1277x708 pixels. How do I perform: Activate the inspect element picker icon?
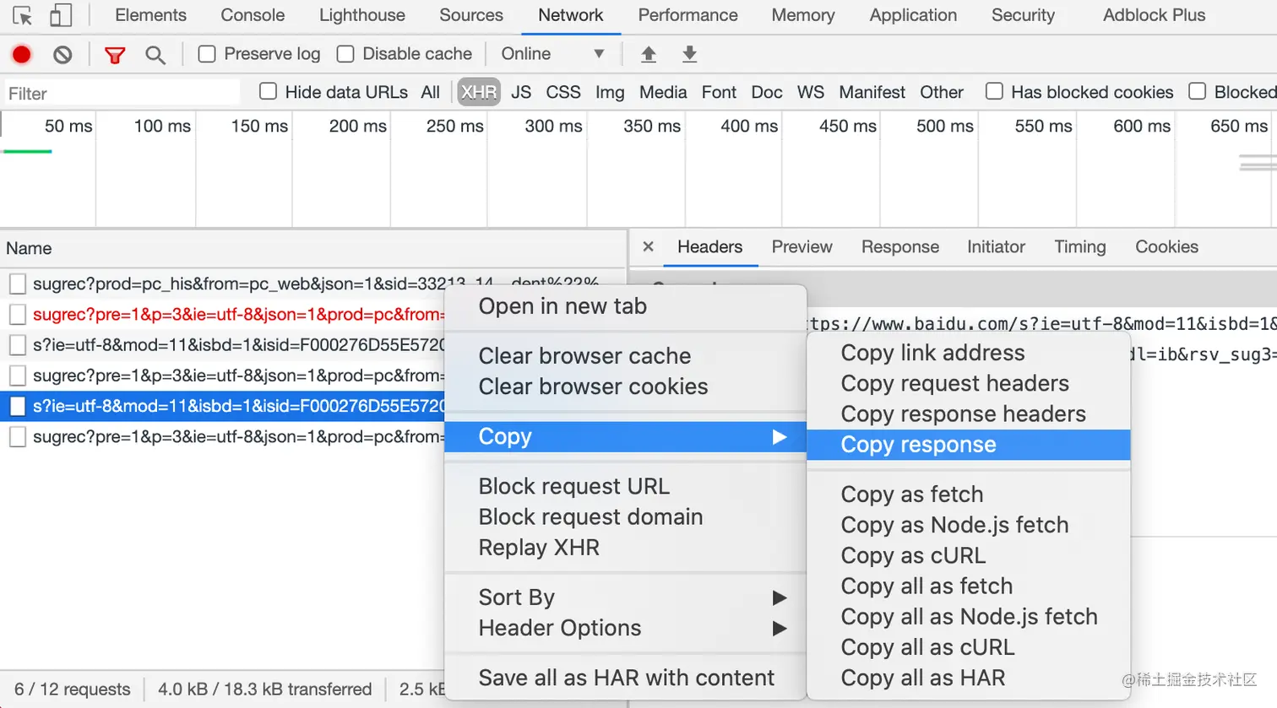click(x=23, y=15)
